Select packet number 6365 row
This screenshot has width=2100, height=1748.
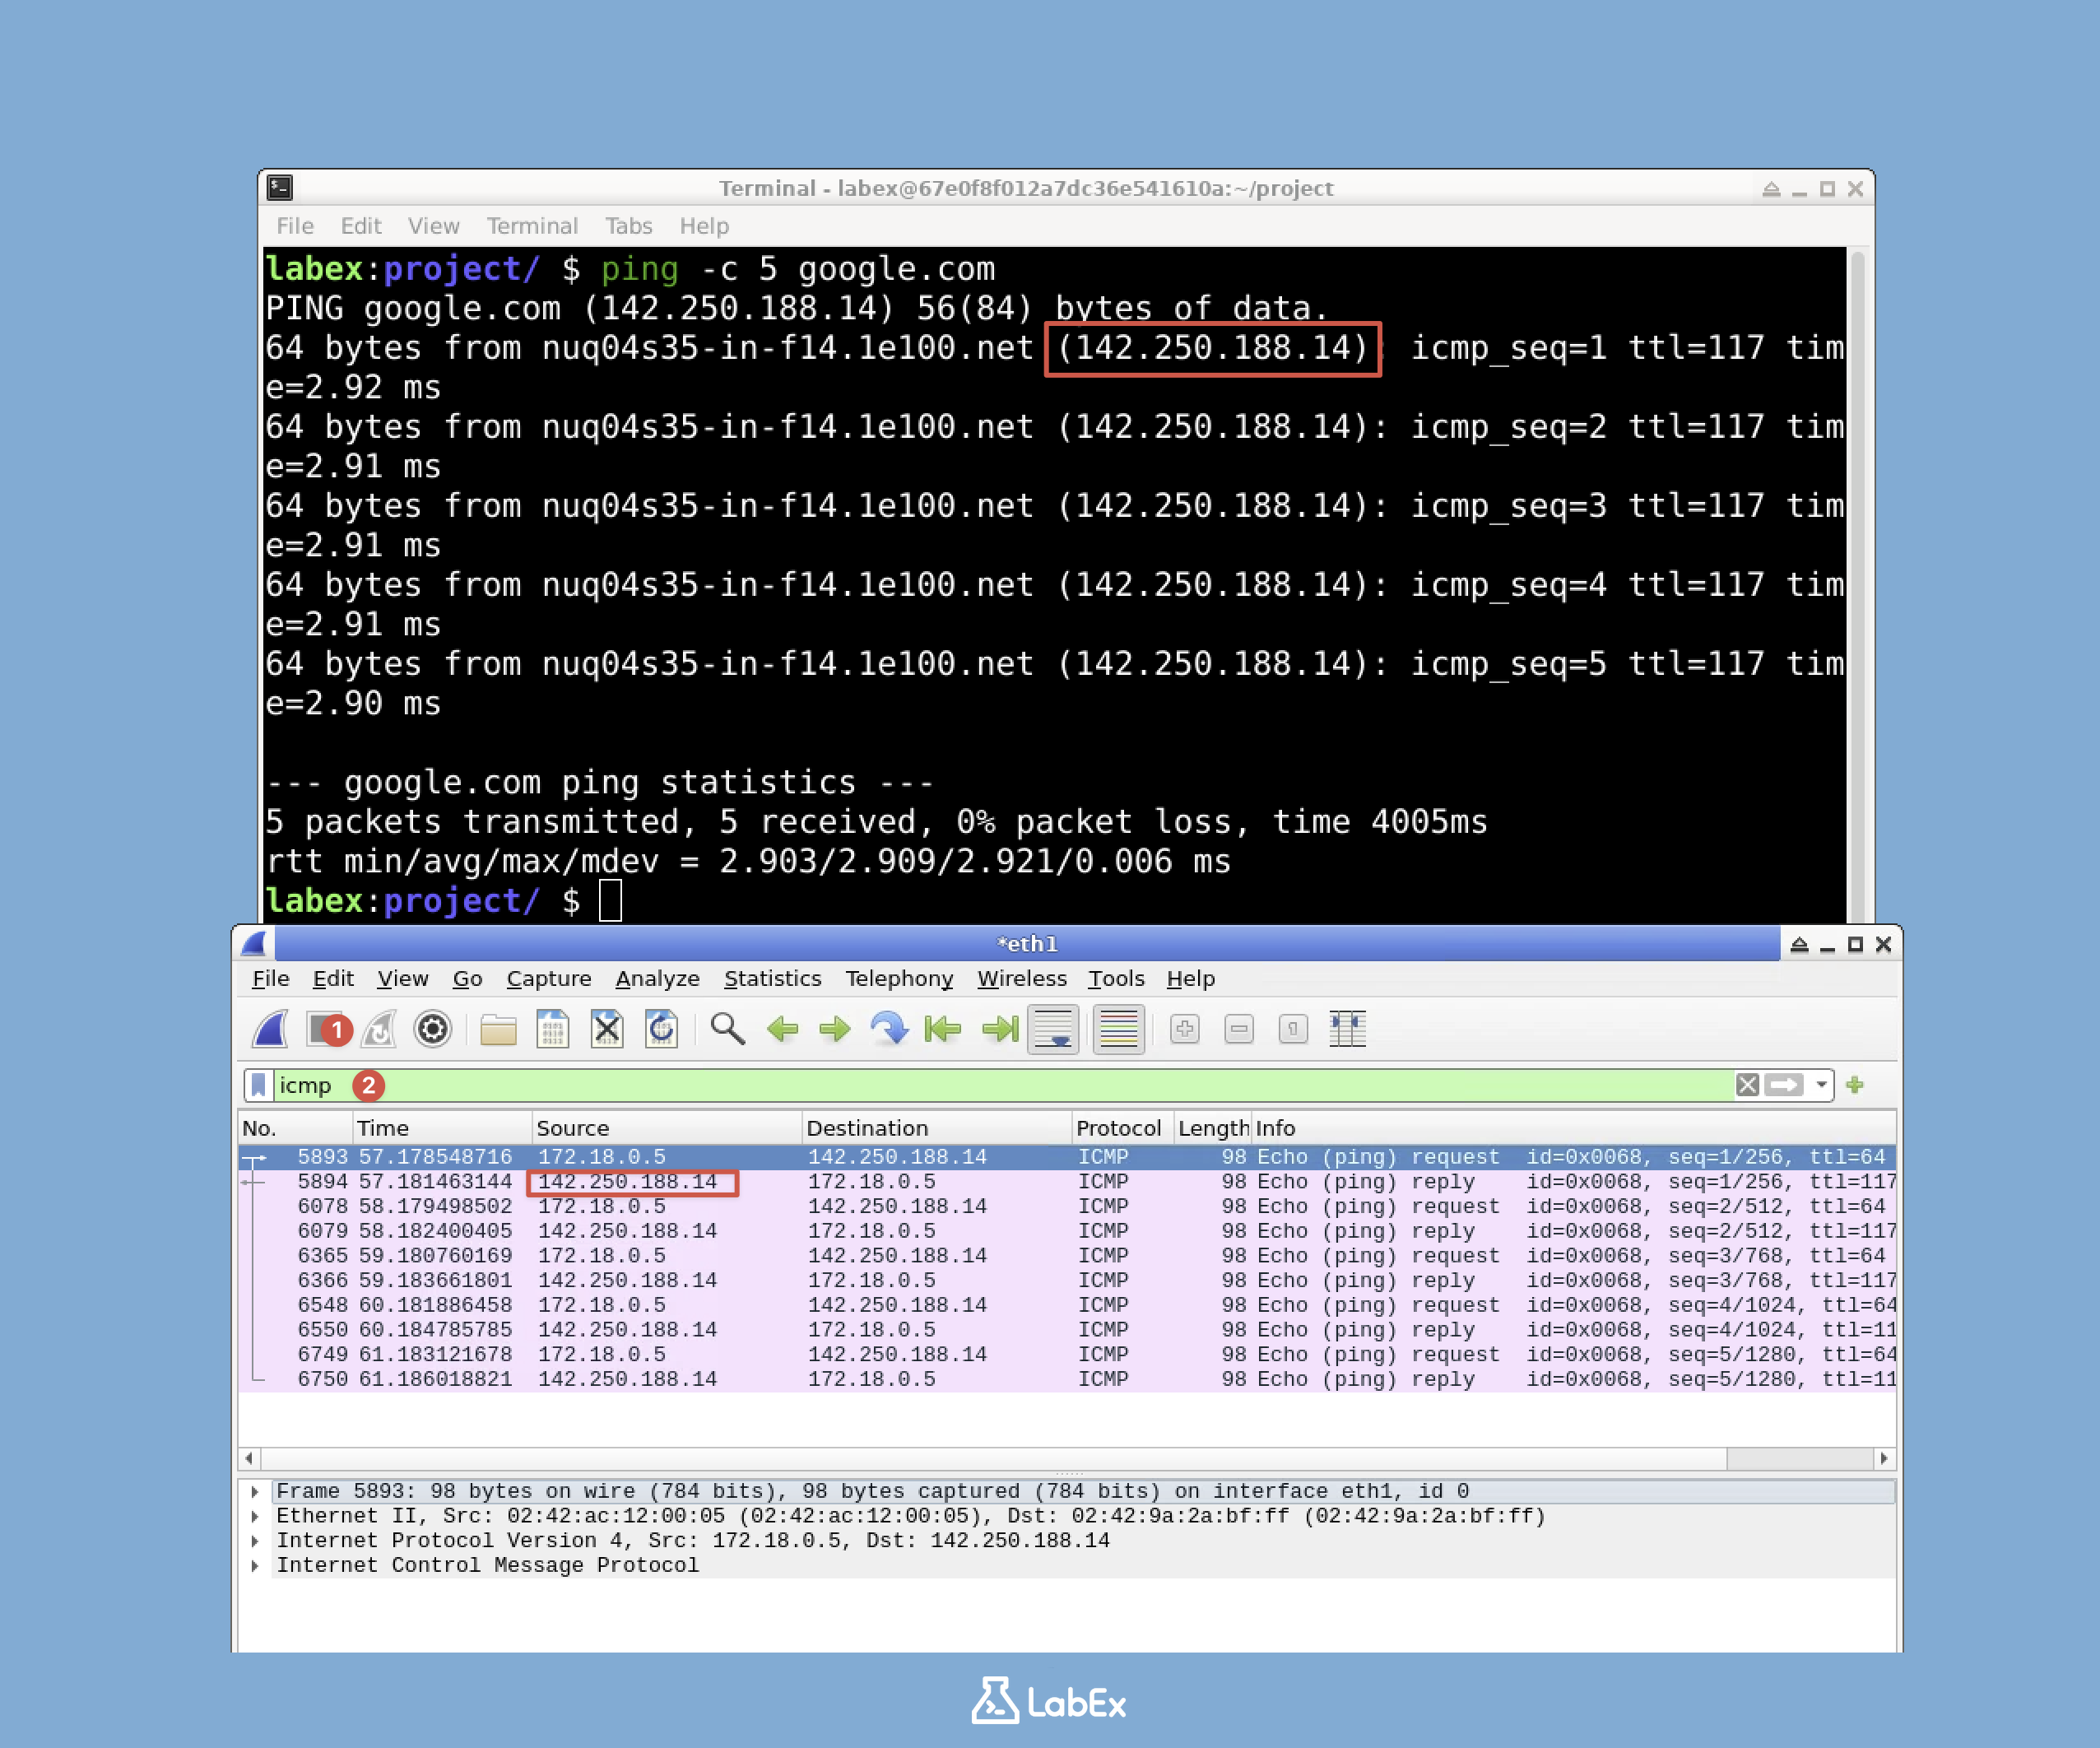[x=1067, y=1256]
